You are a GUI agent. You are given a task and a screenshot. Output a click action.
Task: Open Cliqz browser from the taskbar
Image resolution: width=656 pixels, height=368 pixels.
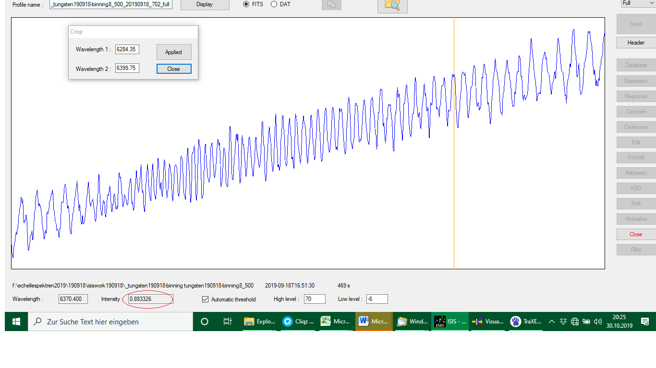[x=297, y=322]
